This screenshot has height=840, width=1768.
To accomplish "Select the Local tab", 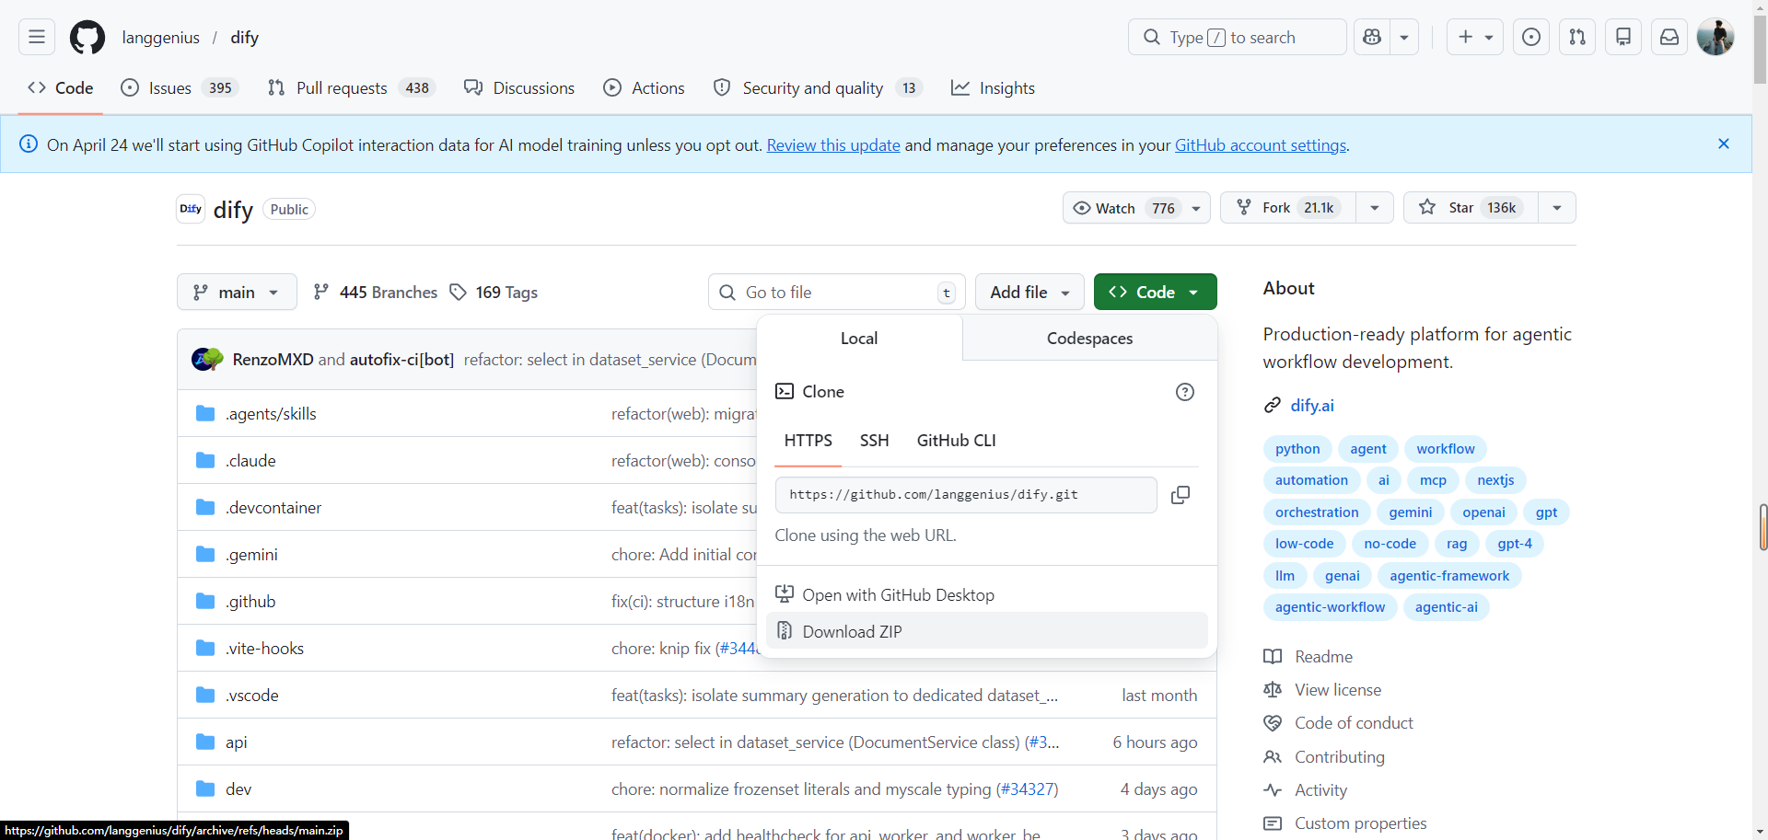I will point(859,339).
